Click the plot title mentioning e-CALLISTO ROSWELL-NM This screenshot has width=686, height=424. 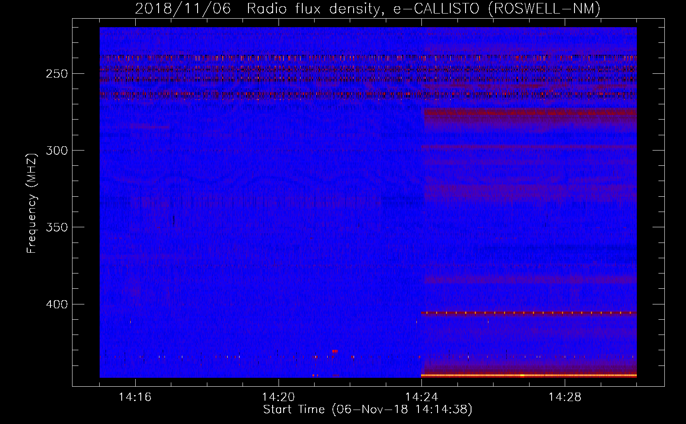point(368,8)
